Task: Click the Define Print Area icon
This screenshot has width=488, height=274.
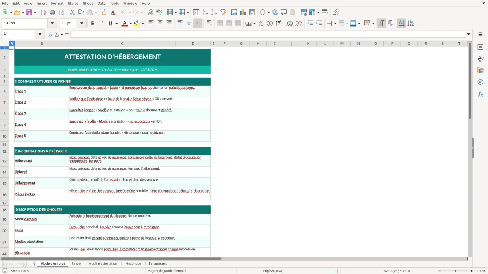Action: (x=303, y=13)
